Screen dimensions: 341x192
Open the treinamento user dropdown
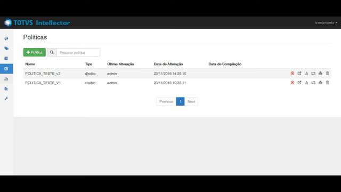(326, 22)
